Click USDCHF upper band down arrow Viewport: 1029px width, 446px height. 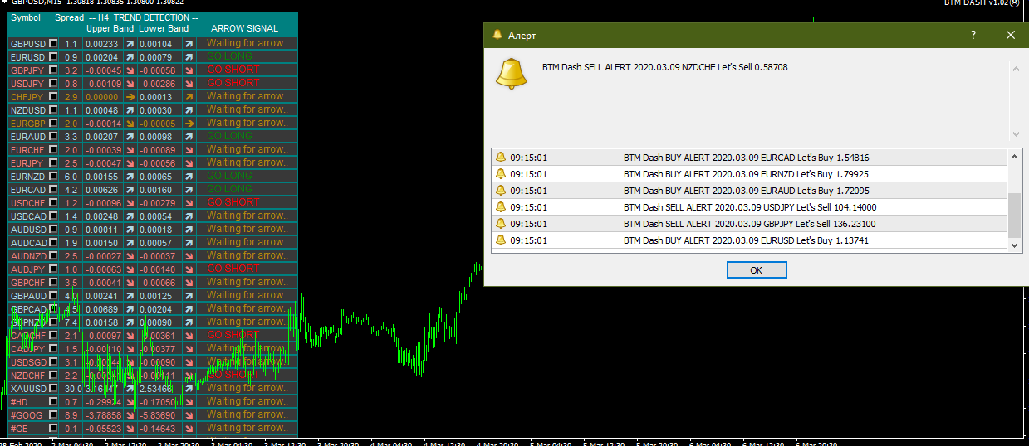[x=130, y=202]
